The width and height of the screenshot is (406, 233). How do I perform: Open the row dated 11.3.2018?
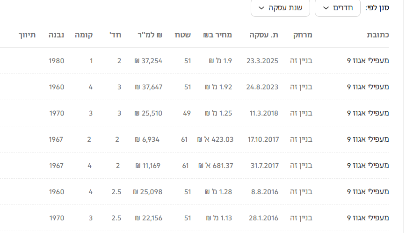[262, 113]
